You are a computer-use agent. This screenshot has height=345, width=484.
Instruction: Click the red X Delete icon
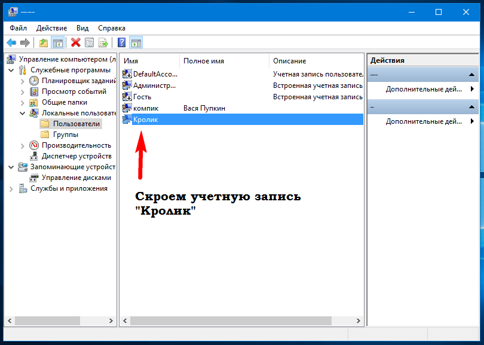(76, 42)
